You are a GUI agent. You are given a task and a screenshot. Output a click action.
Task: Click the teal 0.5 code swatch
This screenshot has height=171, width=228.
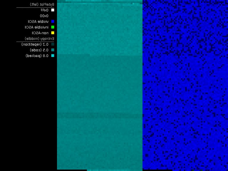tap(53, 50)
